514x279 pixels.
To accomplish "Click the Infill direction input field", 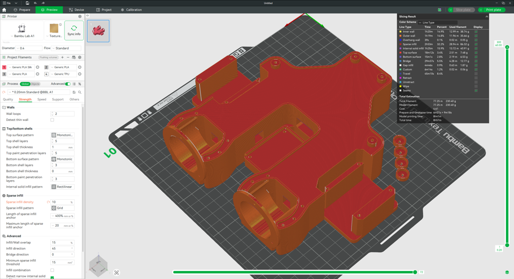I will tap(62, 248).
